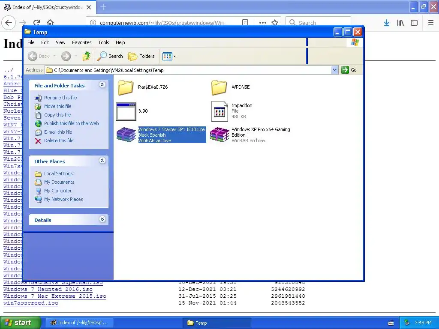
Task: Open Firefox page actions ellipsis
Action: pyautogui.click(x=263, y=23)
